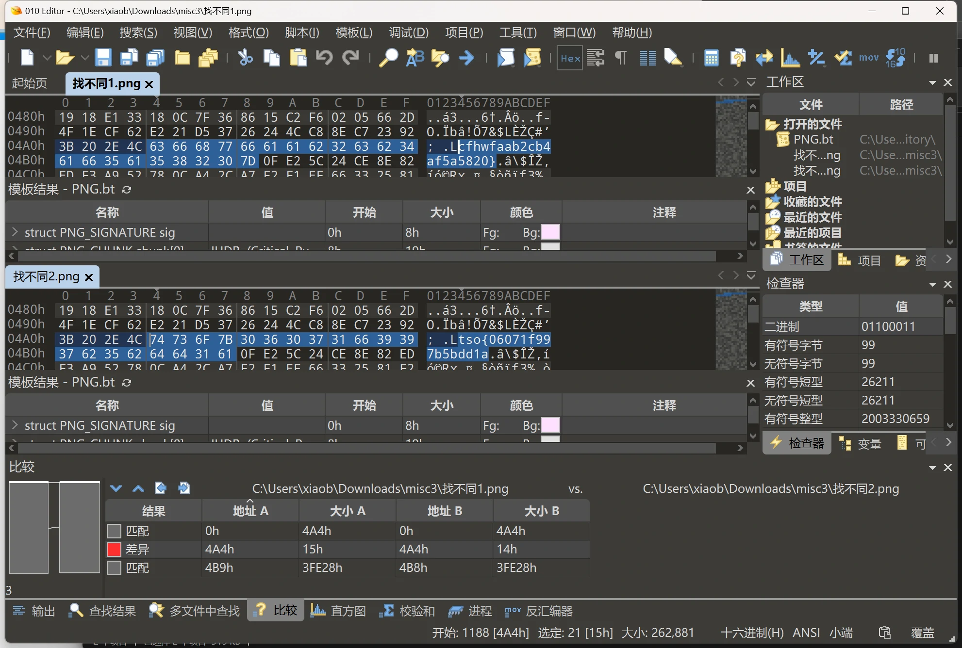Jump to next difference arrow
The image size is (962, 648).
point(116,488)
